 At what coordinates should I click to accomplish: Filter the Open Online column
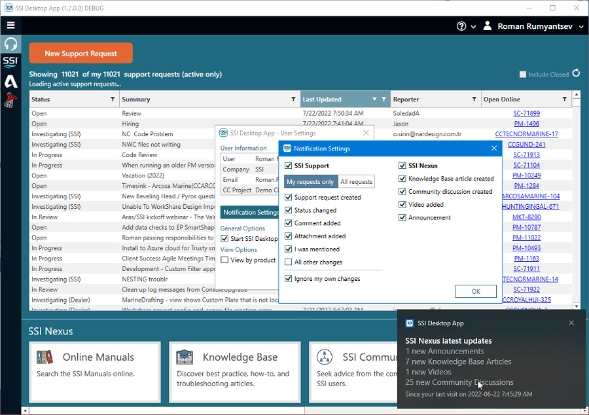point(564,99)
